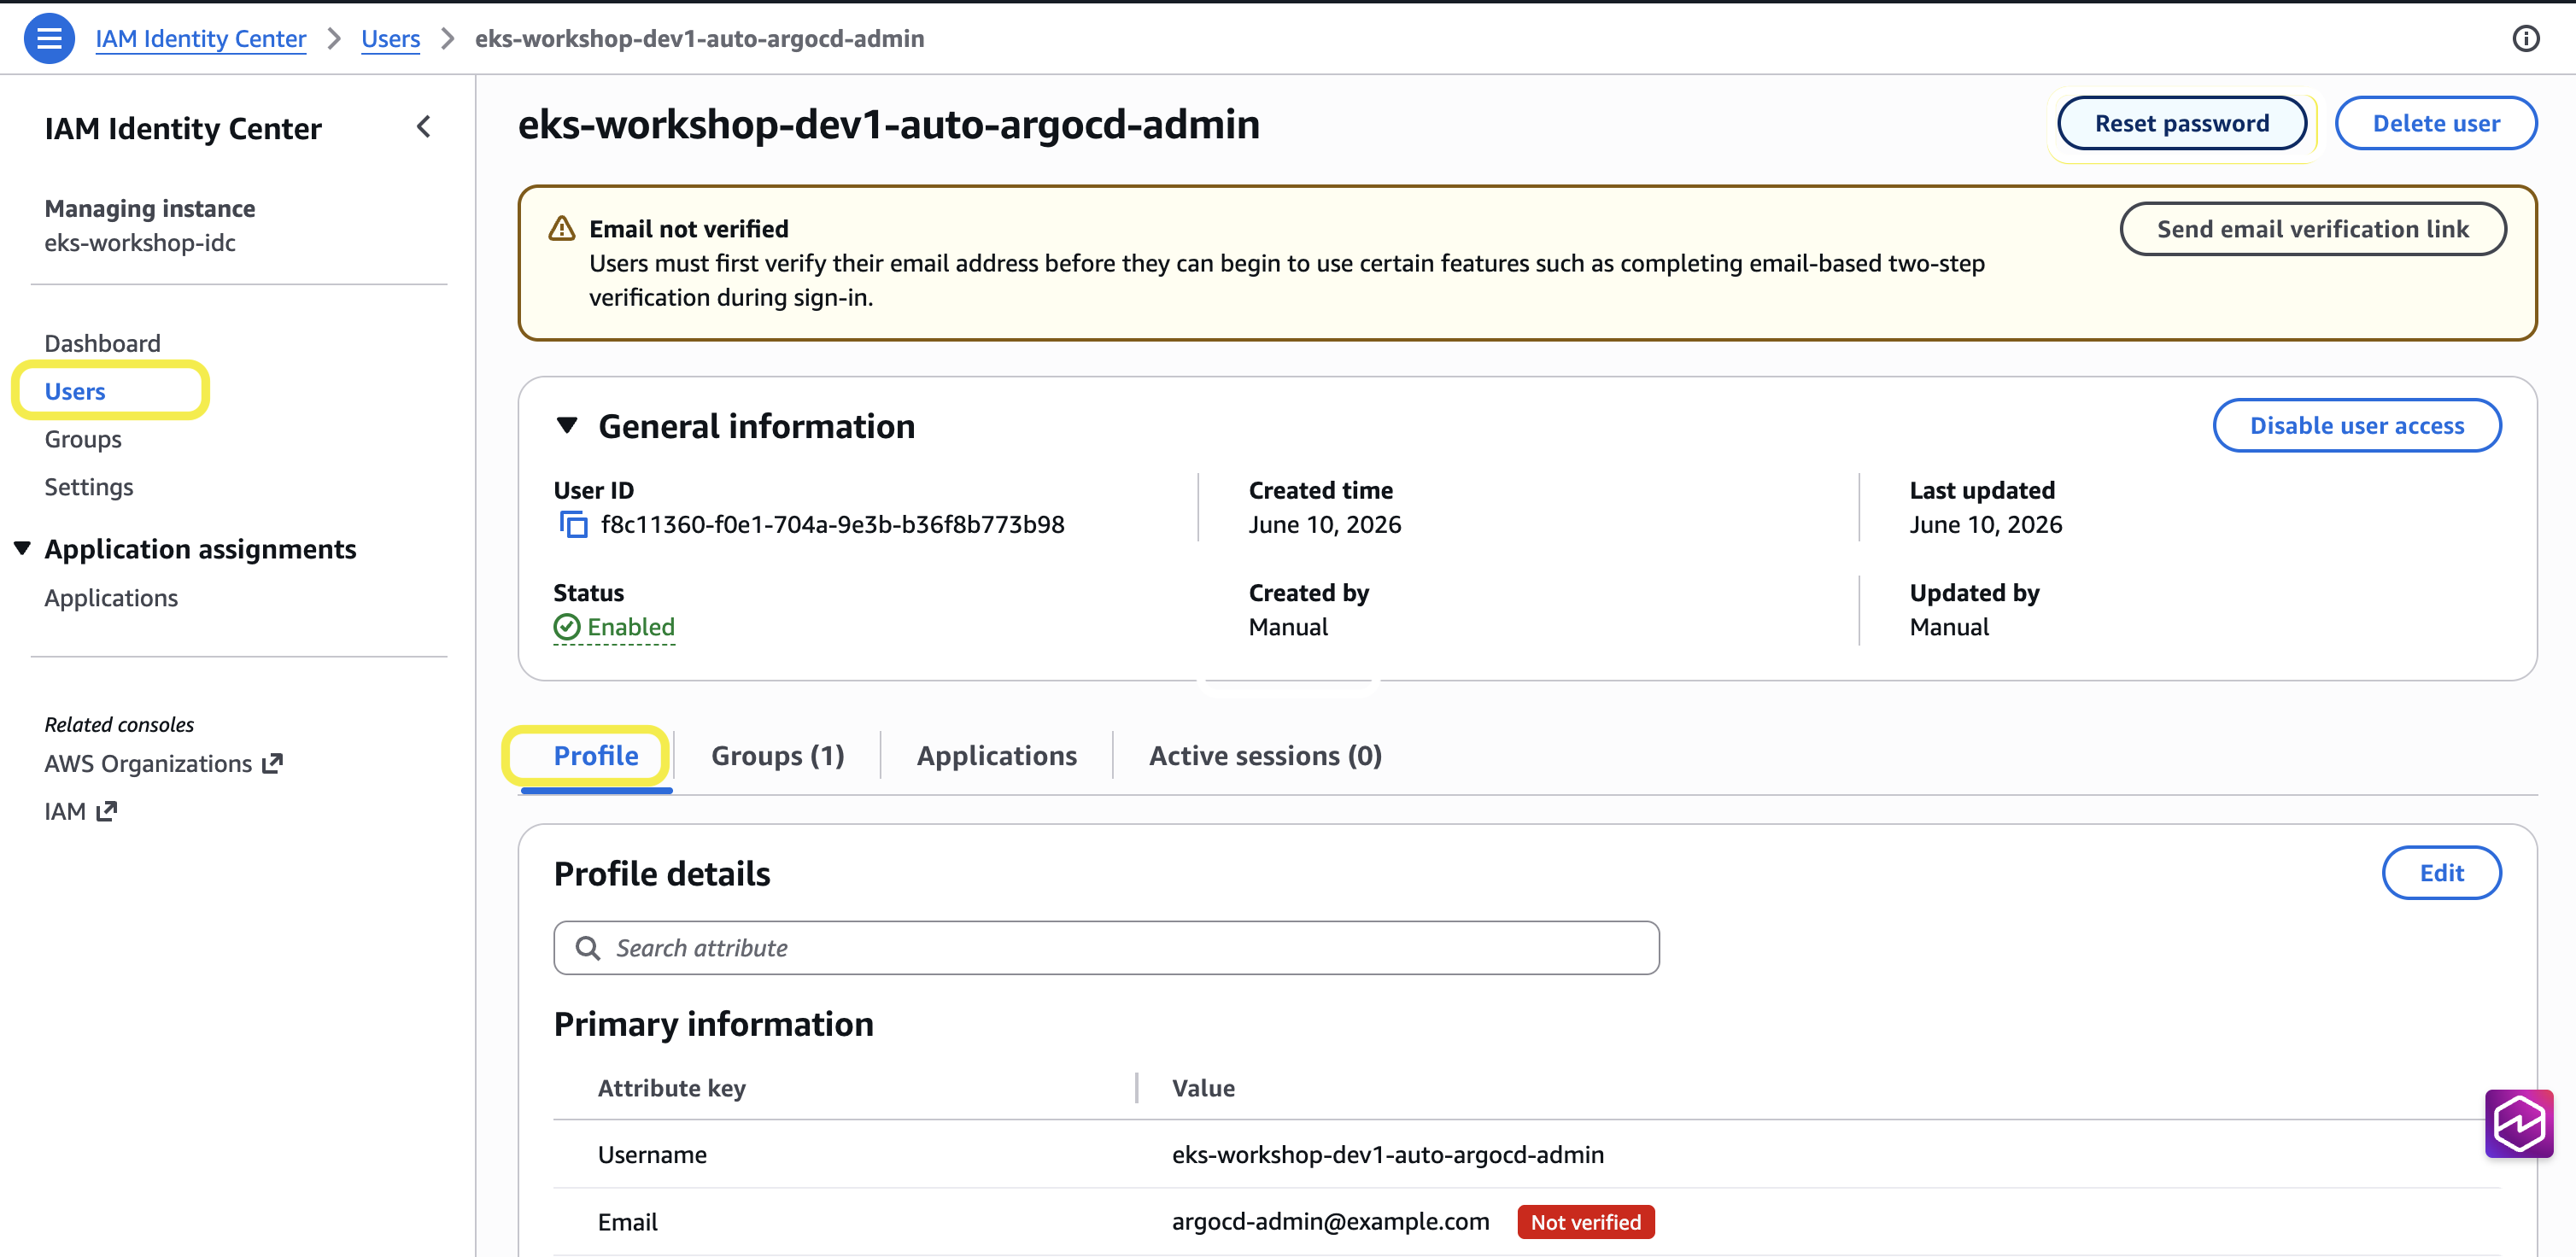View the Active sessions (0) tab
This screenshot has width=2576, height=1257.
[1265, 755]
